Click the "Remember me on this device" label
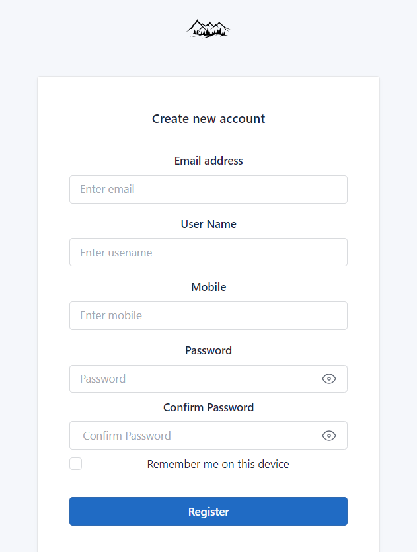The width and height of the screenshot is (417, 552). tap(218, 464)
